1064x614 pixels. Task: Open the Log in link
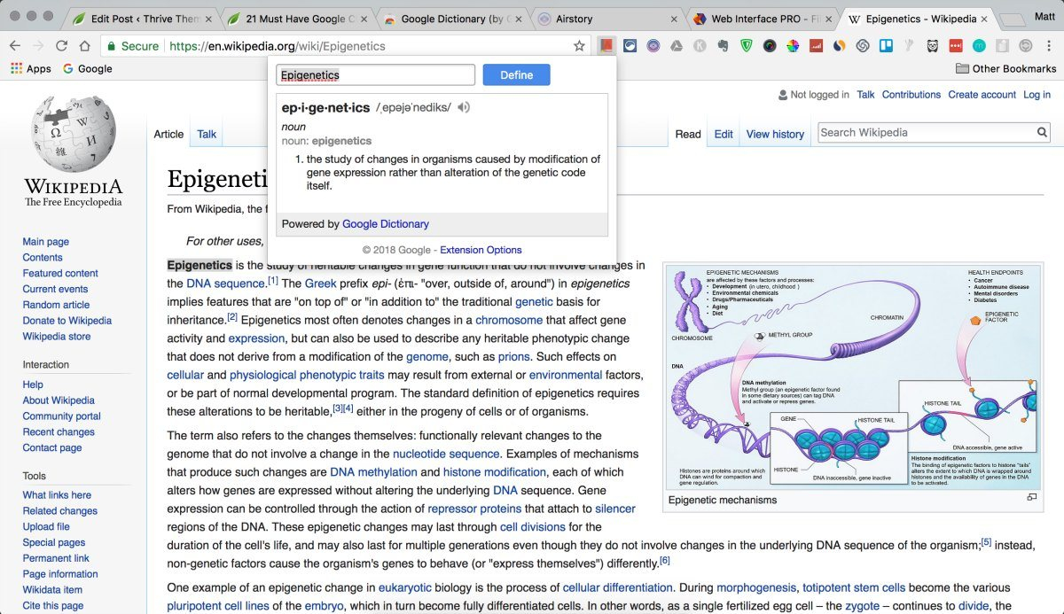(x=1037, y=95)
